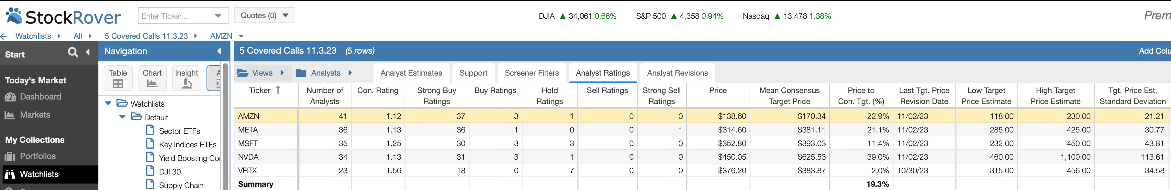Viewport: 1171px width, 190px height.
Task: Switch to Support tab
Action: click(473, 73)
